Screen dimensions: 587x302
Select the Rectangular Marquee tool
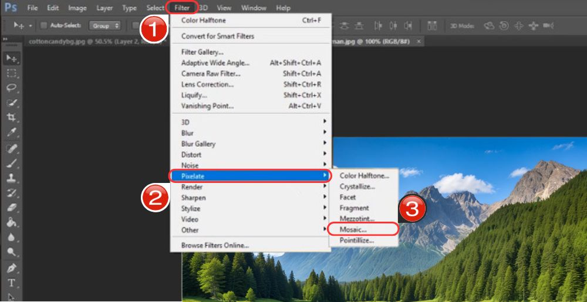tap(11, 73)
